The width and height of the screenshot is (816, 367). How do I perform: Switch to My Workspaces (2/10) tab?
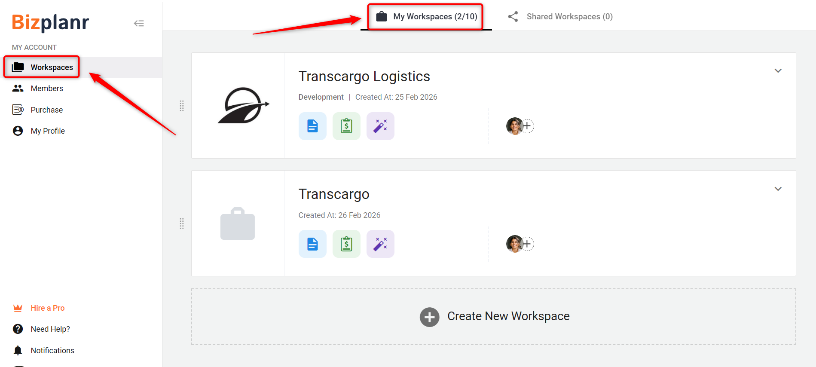(426, 16)
